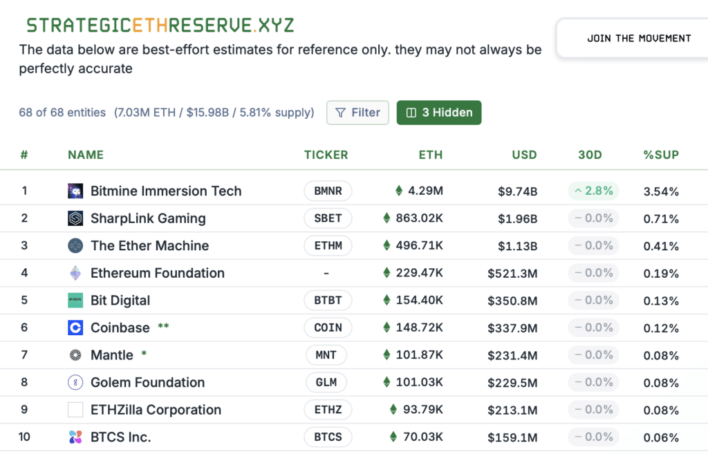This screenshot has width=708, height=454.
Task: Open the Filter options
Action: [357, 113]
